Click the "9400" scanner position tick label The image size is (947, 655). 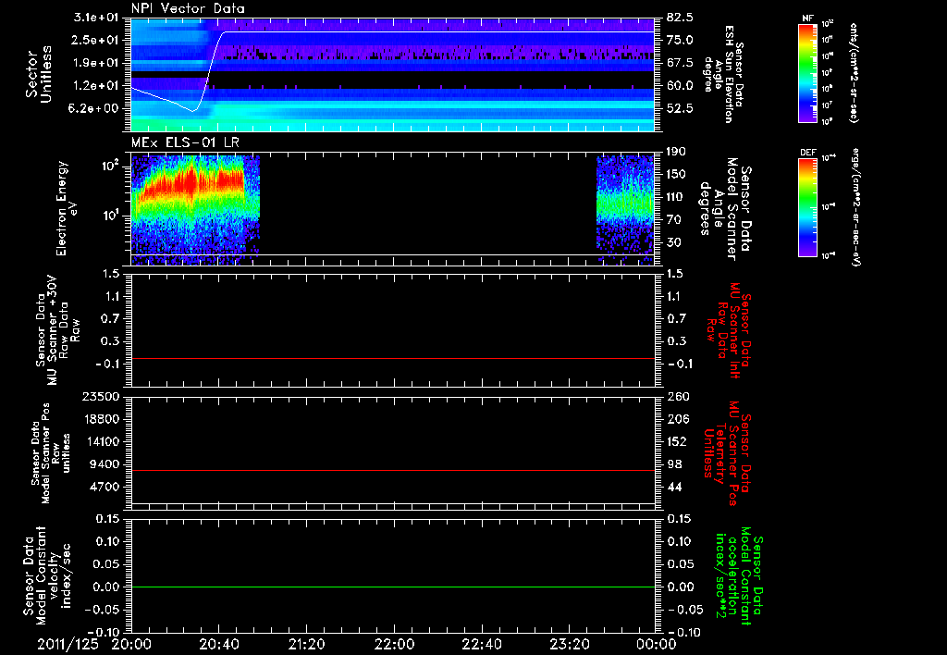(104, 464)
